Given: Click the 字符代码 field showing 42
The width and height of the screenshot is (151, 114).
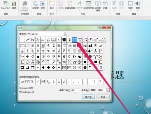Looking at the screenshot, I should coord(75,90).
